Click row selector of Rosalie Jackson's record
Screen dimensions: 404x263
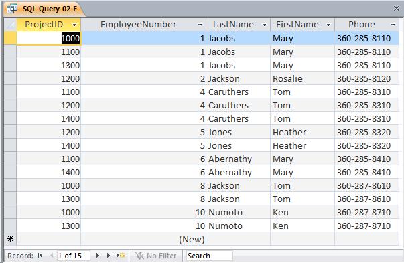[10, 78]
